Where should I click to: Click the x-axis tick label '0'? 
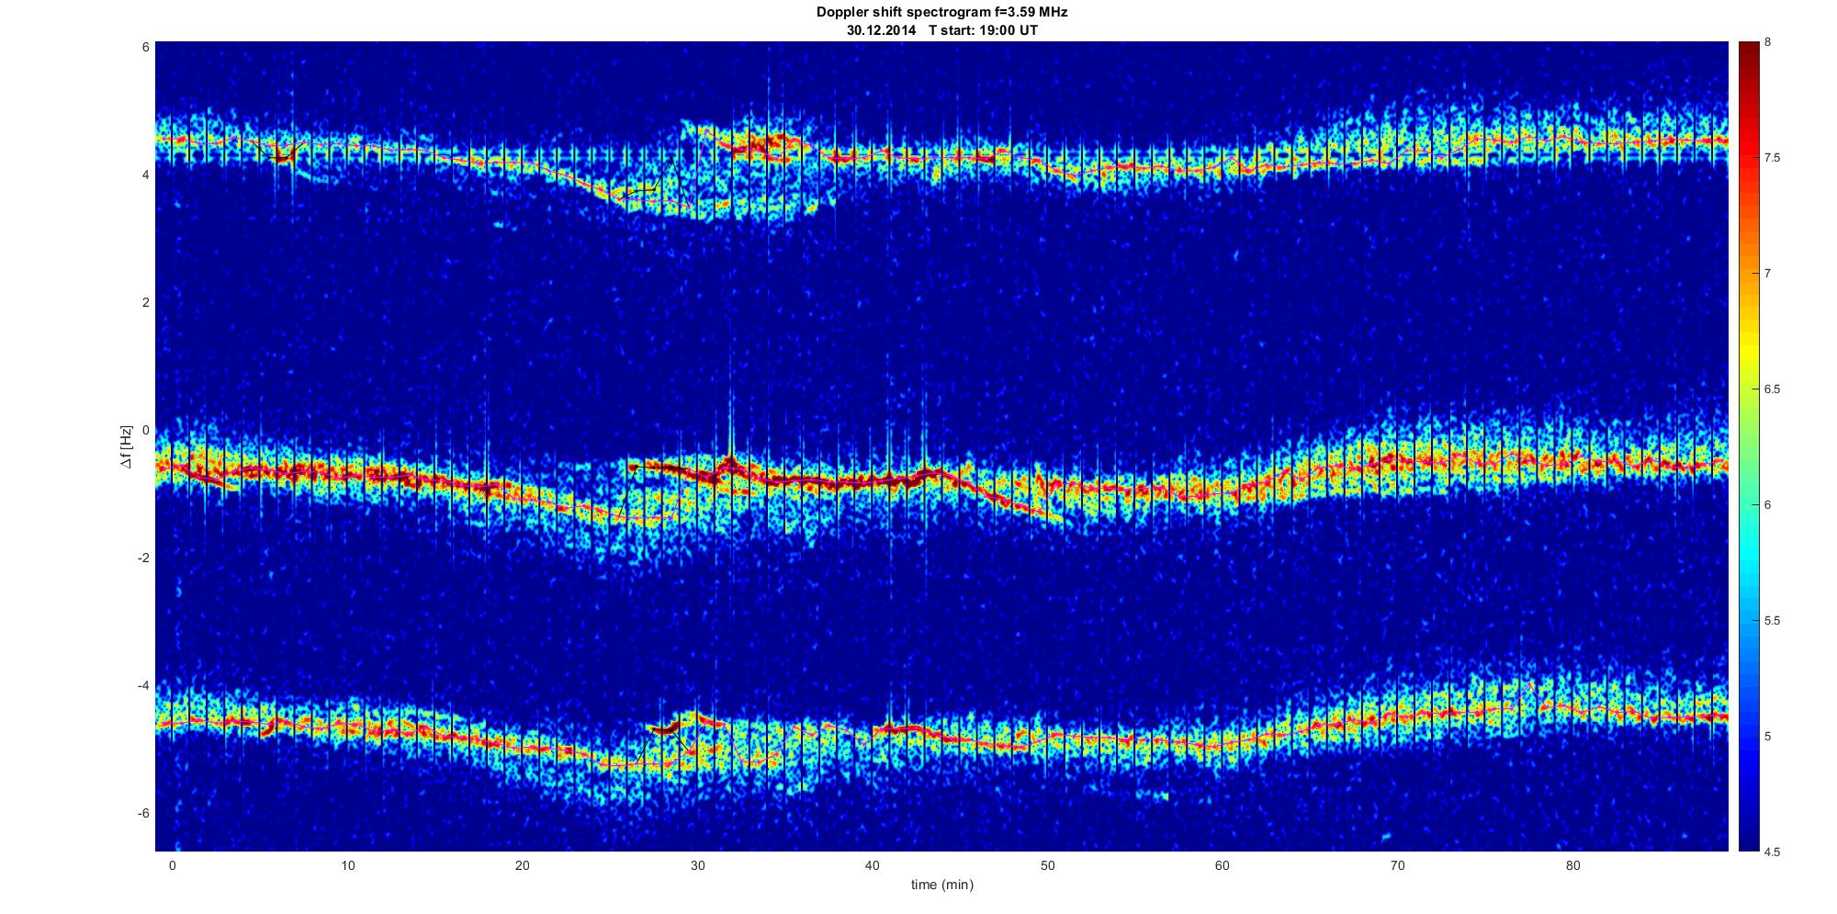click(x=172, y=865)
